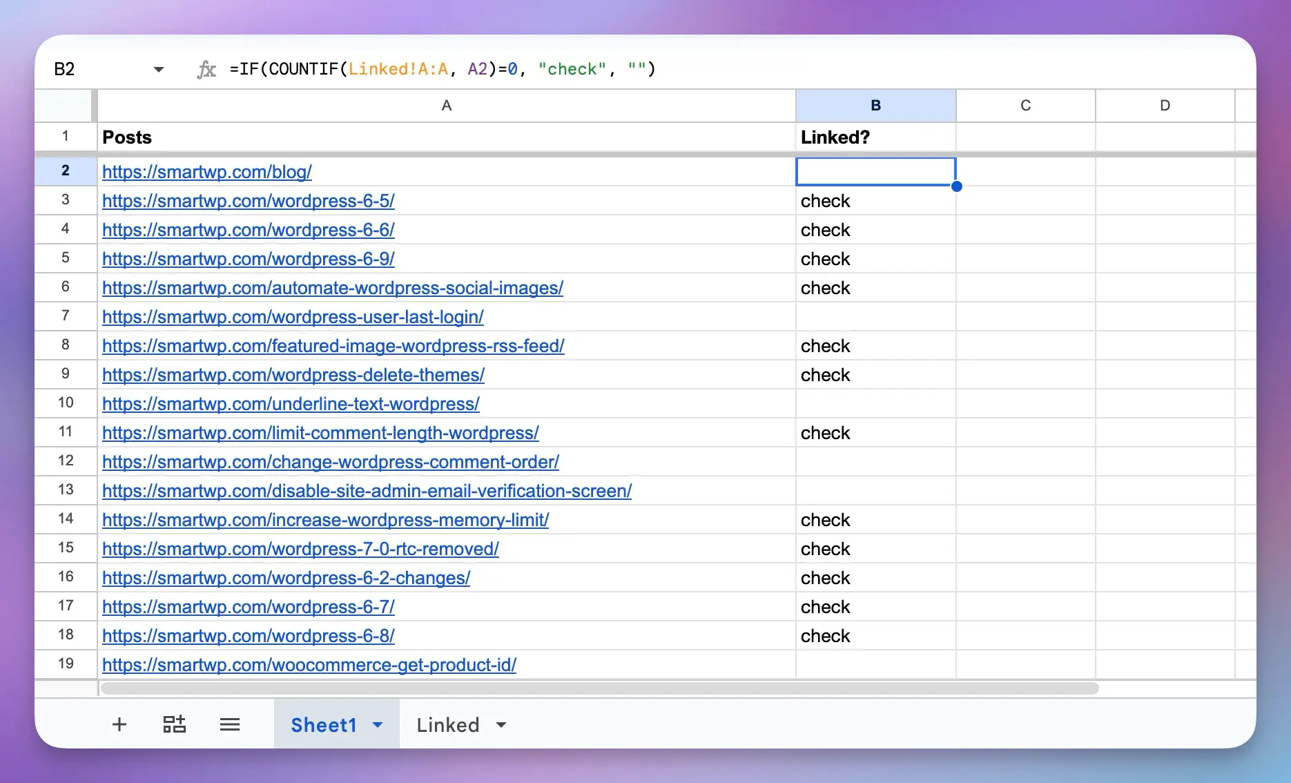Select column D header

click(x=1165, y=106)
